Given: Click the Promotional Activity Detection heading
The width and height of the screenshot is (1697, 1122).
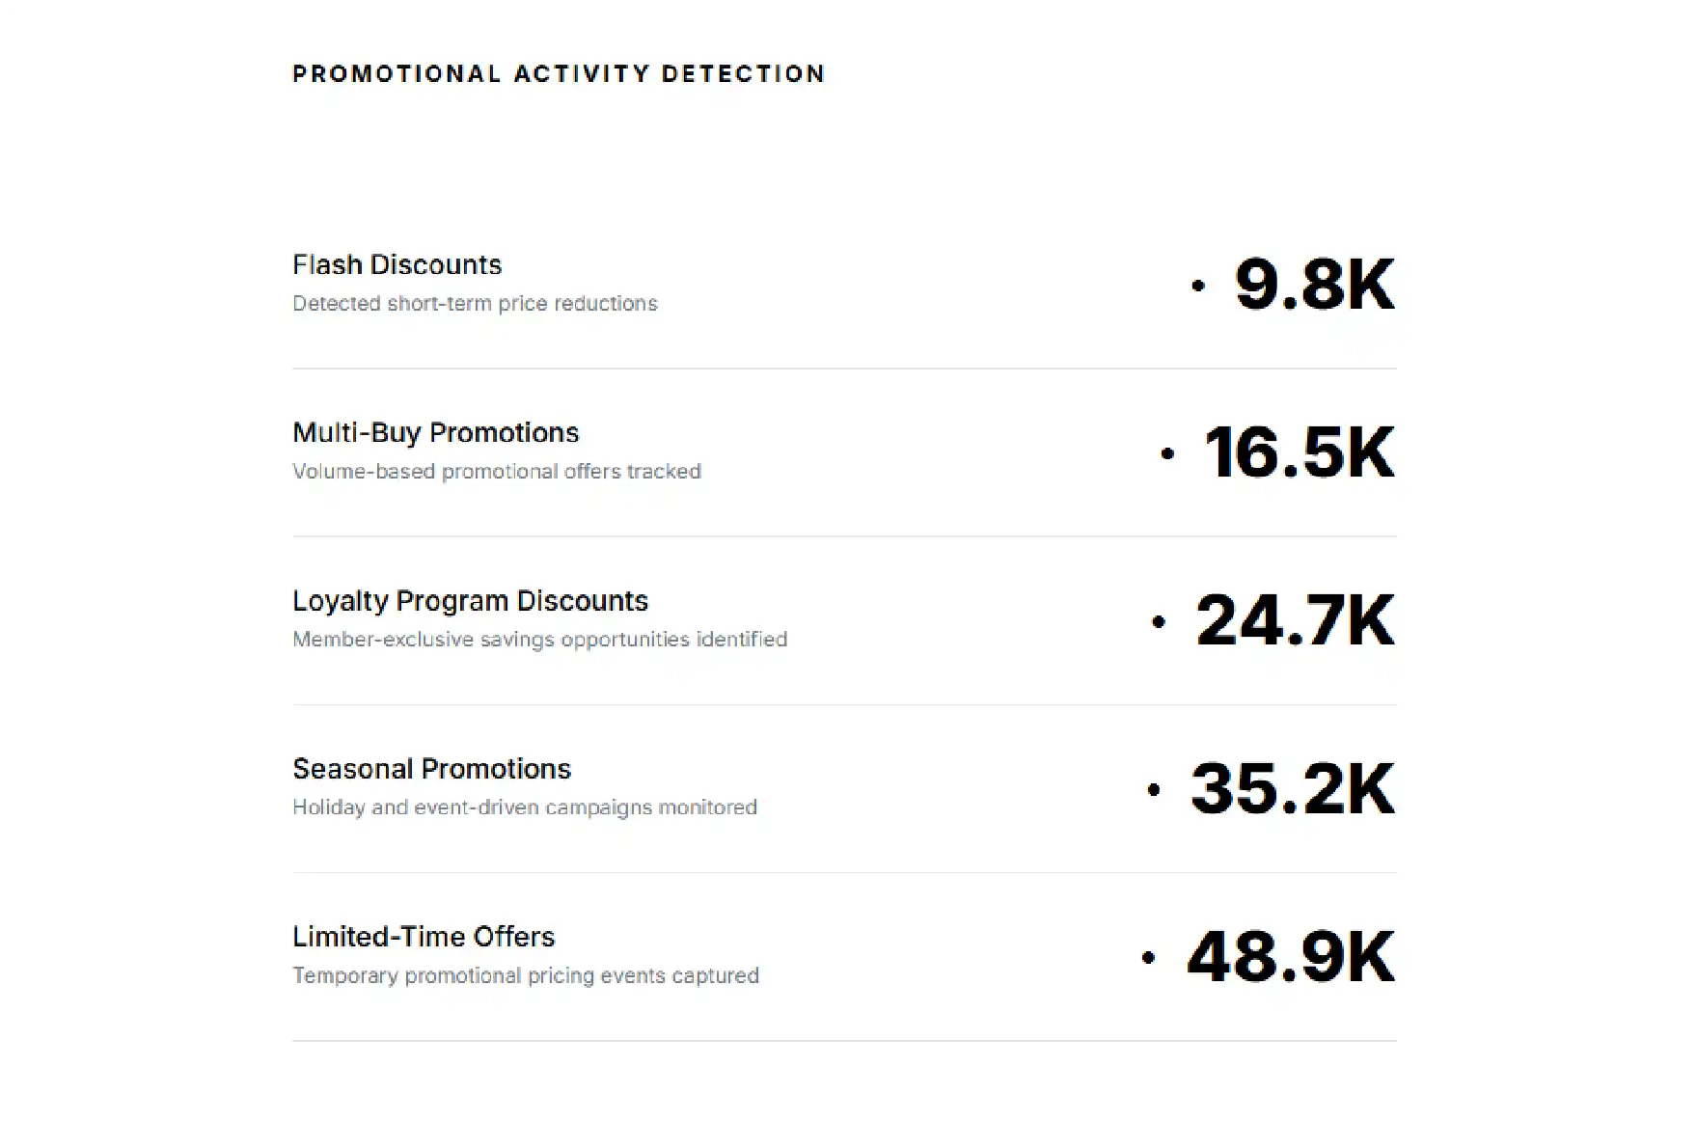Looking at the screenshot, I should click(559, 74).
